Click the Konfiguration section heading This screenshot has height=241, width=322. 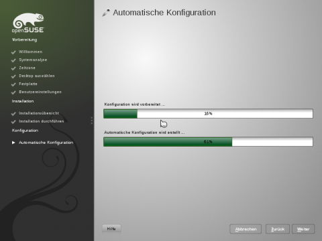25,131
